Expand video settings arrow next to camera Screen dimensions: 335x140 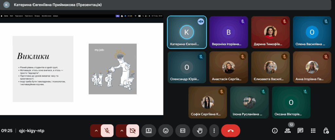(121, 131)
